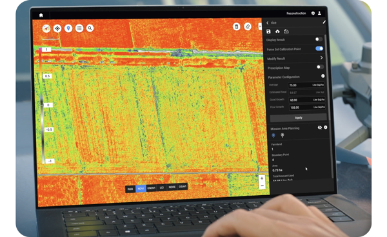Click the trash delete icon on map
Image resolution: width=387 pixels, height=237 pixels.
[x=237, y=26]
